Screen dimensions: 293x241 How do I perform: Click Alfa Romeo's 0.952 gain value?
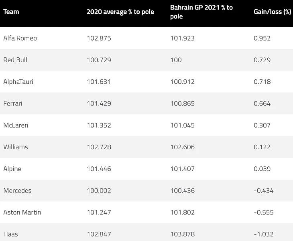pos(262,38)
